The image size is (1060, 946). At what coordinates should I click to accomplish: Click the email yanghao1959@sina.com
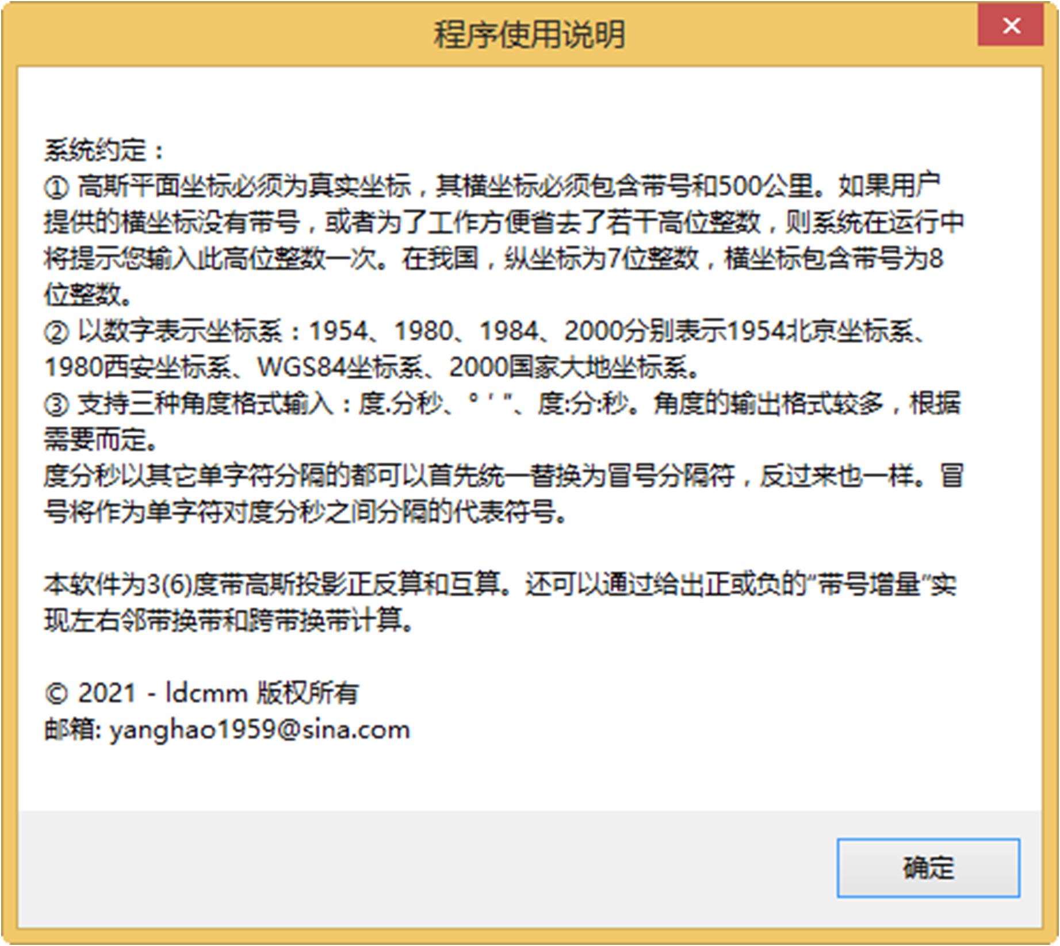259,730
